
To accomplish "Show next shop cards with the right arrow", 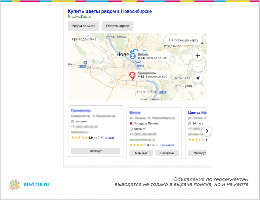I will click(x=207, y=131).
